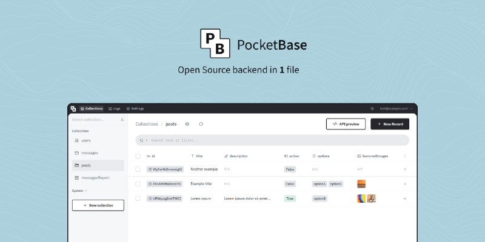Screen dimensions: 485x242
Task: Check the Another example row checkbox
Action: [138, 169]
